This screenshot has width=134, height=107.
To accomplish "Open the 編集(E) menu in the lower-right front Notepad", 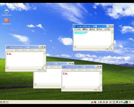I will tap(73, 70).
